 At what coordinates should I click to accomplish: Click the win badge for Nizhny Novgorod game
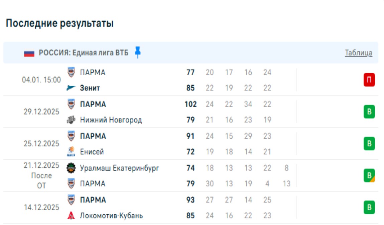pos(369,112)
